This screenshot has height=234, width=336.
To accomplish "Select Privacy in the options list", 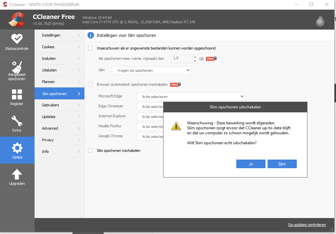I will 59,140.
